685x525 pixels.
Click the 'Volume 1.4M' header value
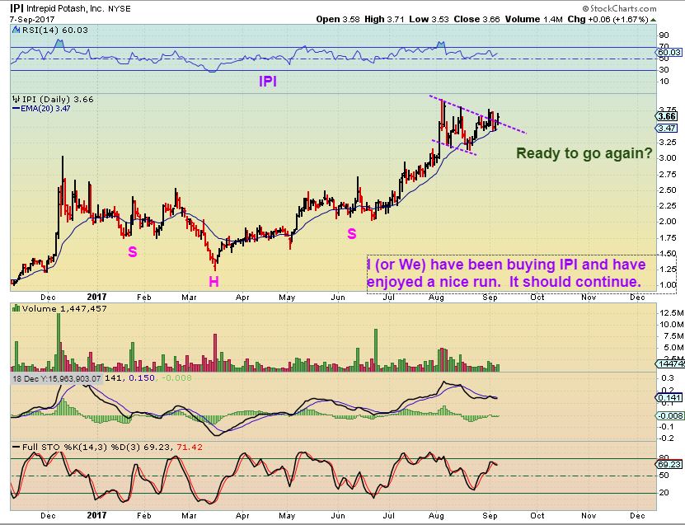pos(534,19)
